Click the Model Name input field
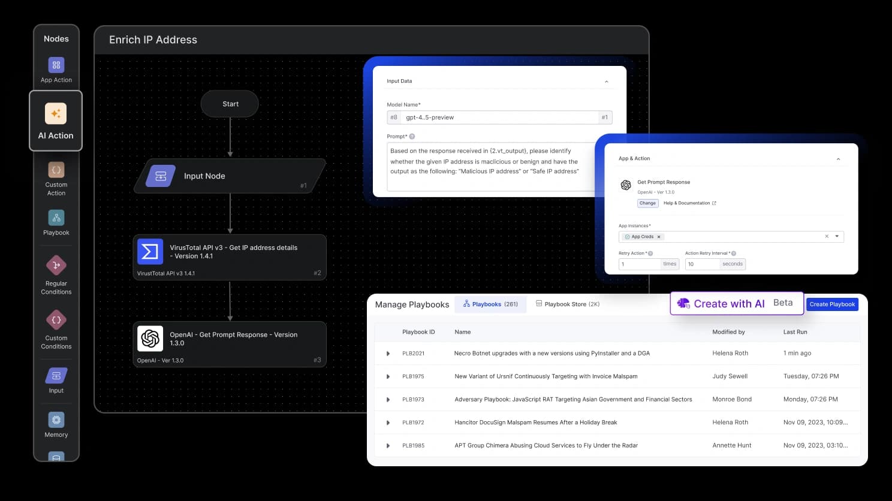 click(x=499, y=117)
